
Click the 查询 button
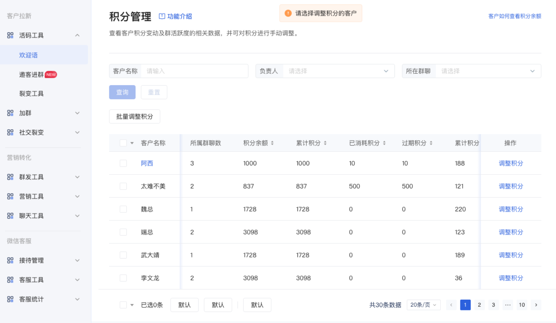122,92
